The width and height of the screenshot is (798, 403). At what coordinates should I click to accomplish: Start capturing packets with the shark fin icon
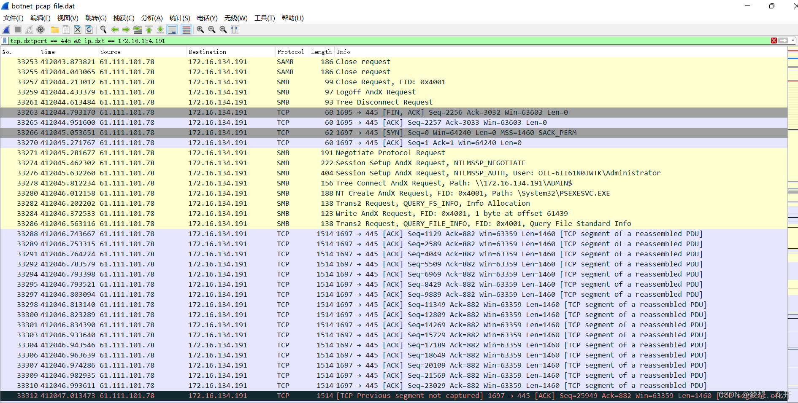(x=6, y=30)
